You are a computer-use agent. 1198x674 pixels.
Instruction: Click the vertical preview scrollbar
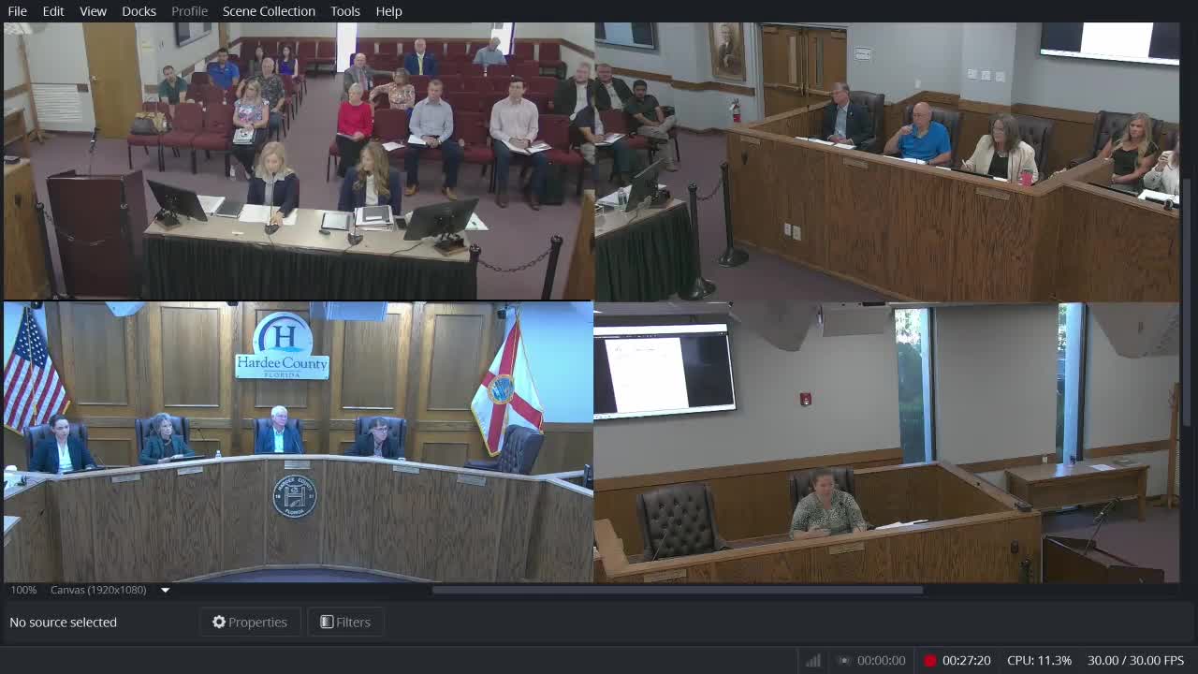click(1189, 301)
